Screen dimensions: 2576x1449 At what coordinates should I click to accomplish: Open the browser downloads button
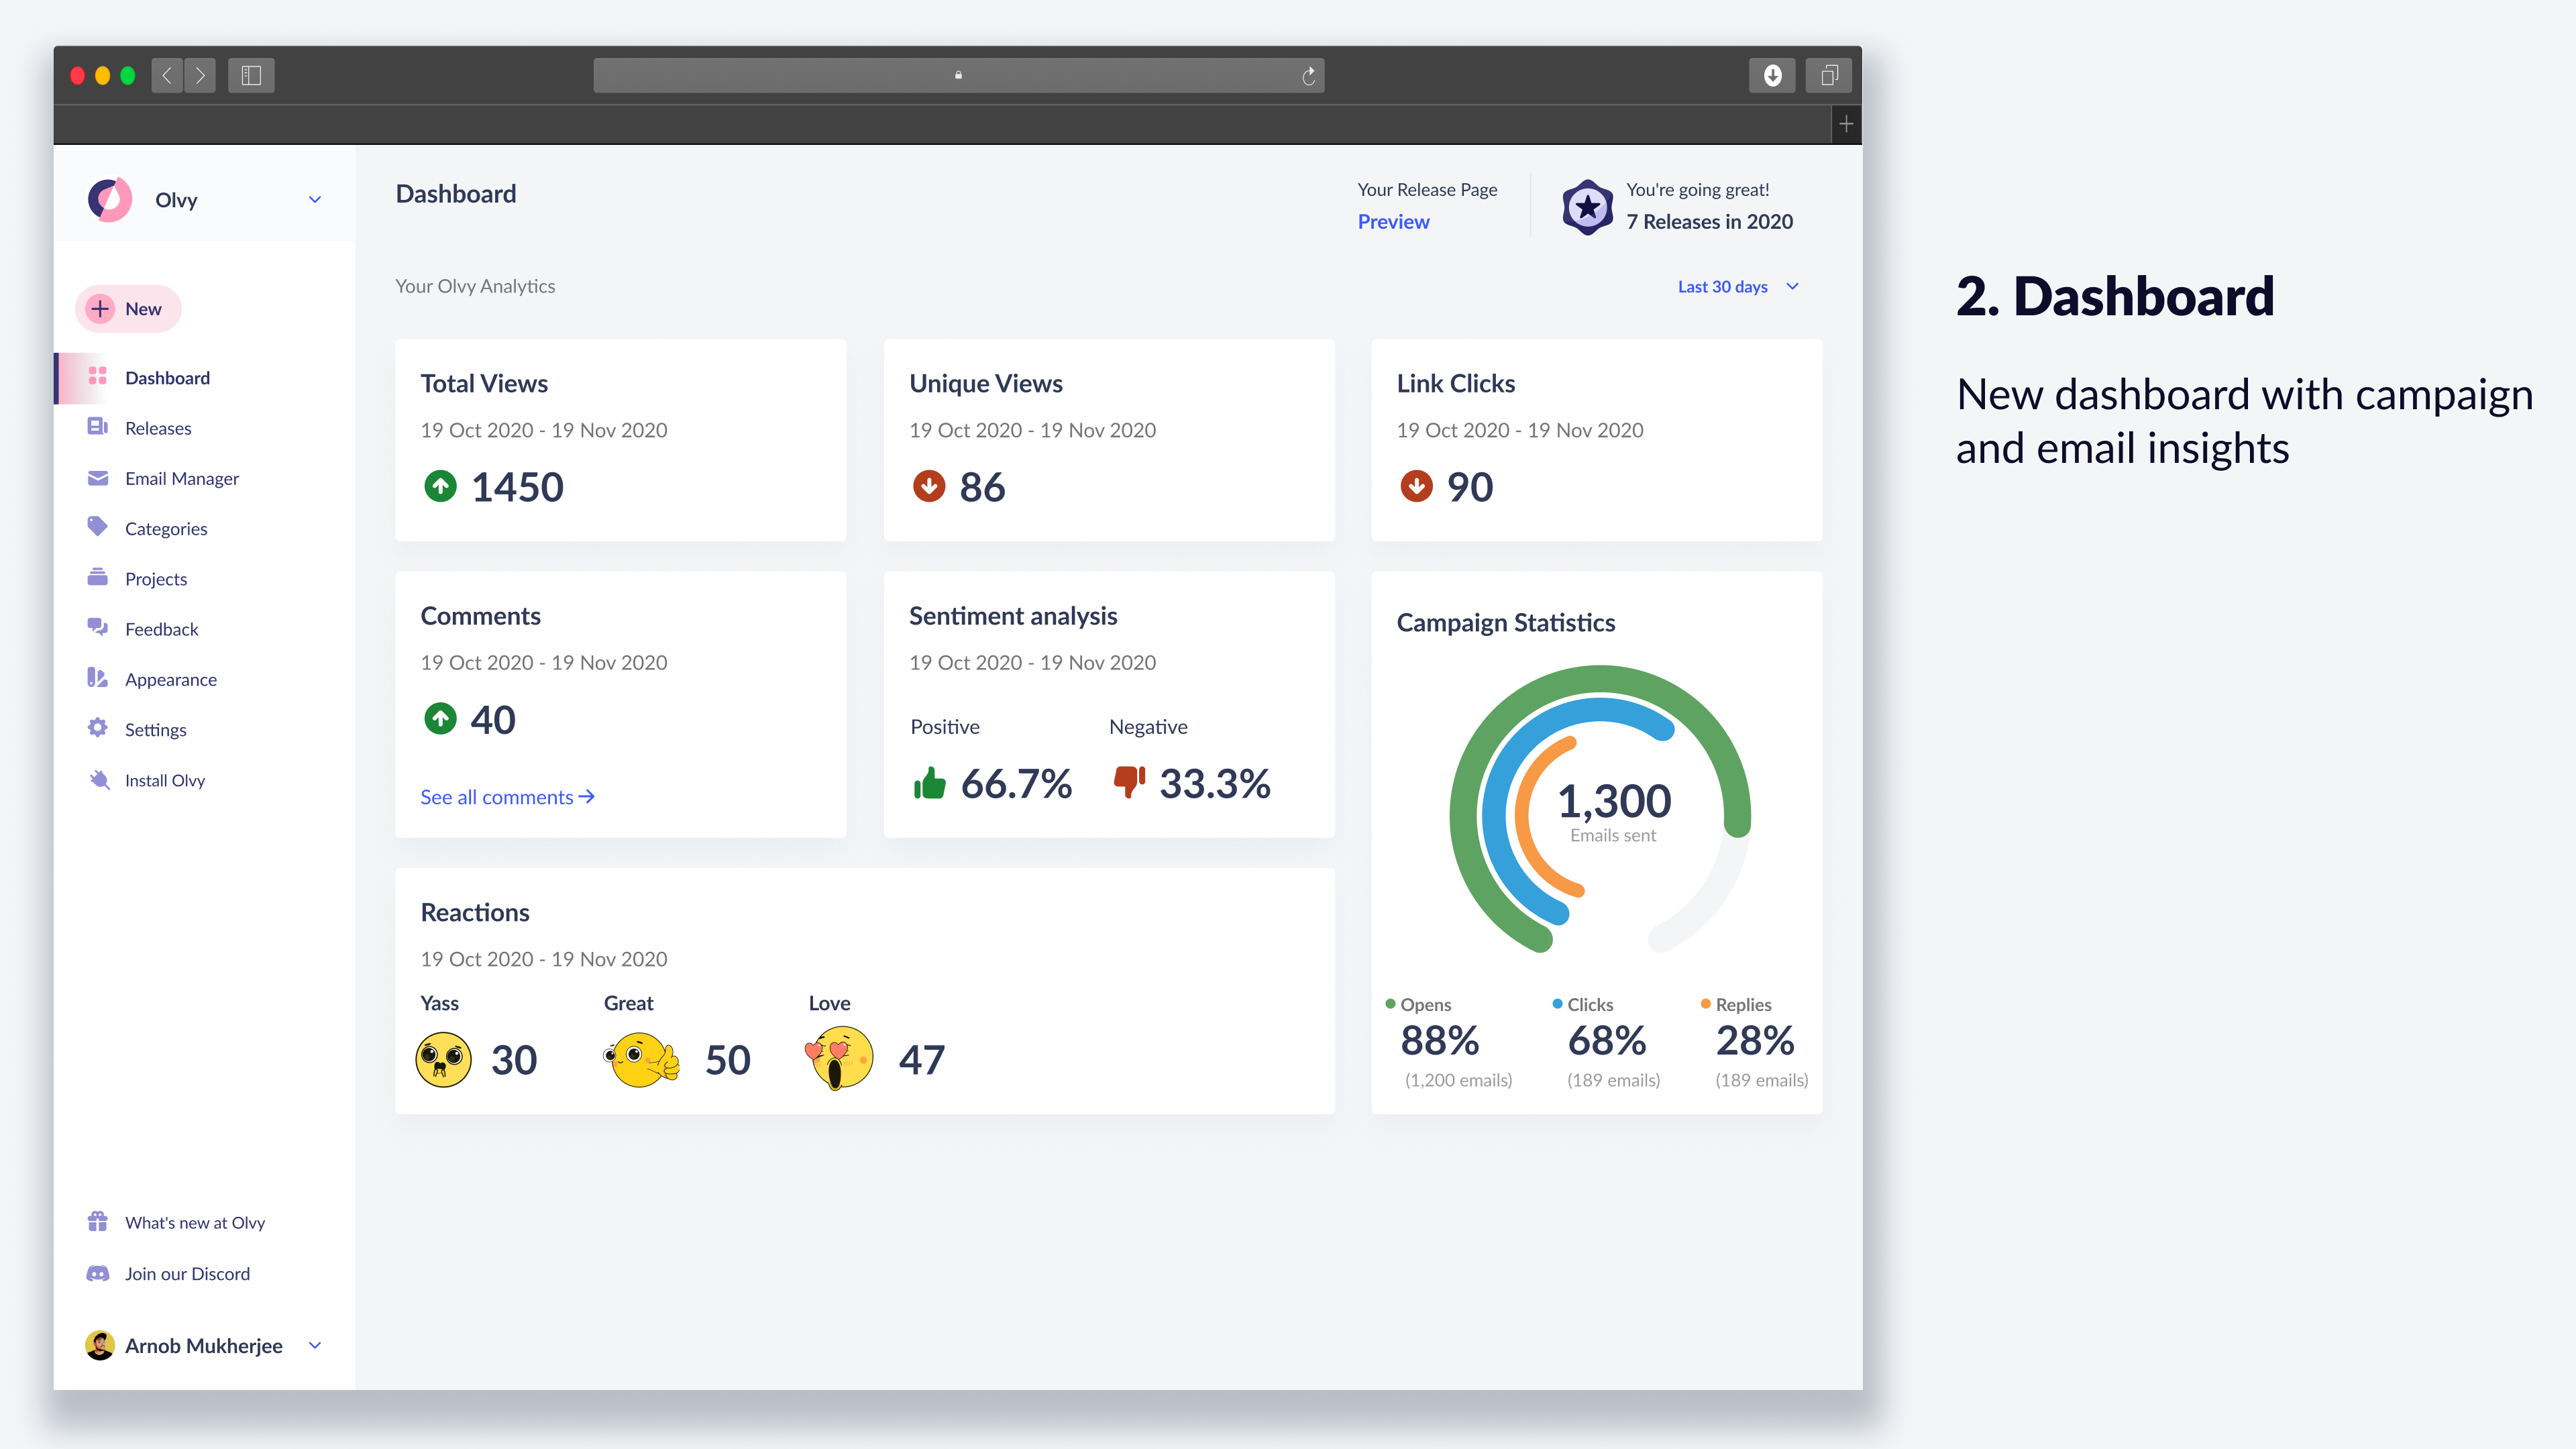click(x=1772, y=75)
